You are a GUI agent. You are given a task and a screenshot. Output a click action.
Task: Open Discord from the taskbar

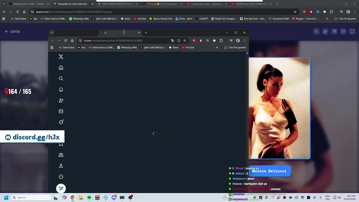pos(114,198)
